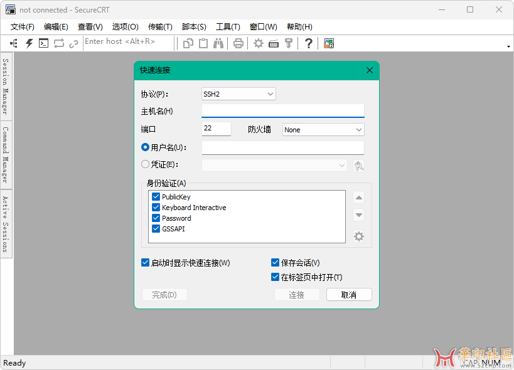
Task: Uncheck the Password authentication checkbox
Action: coord(156,218)
